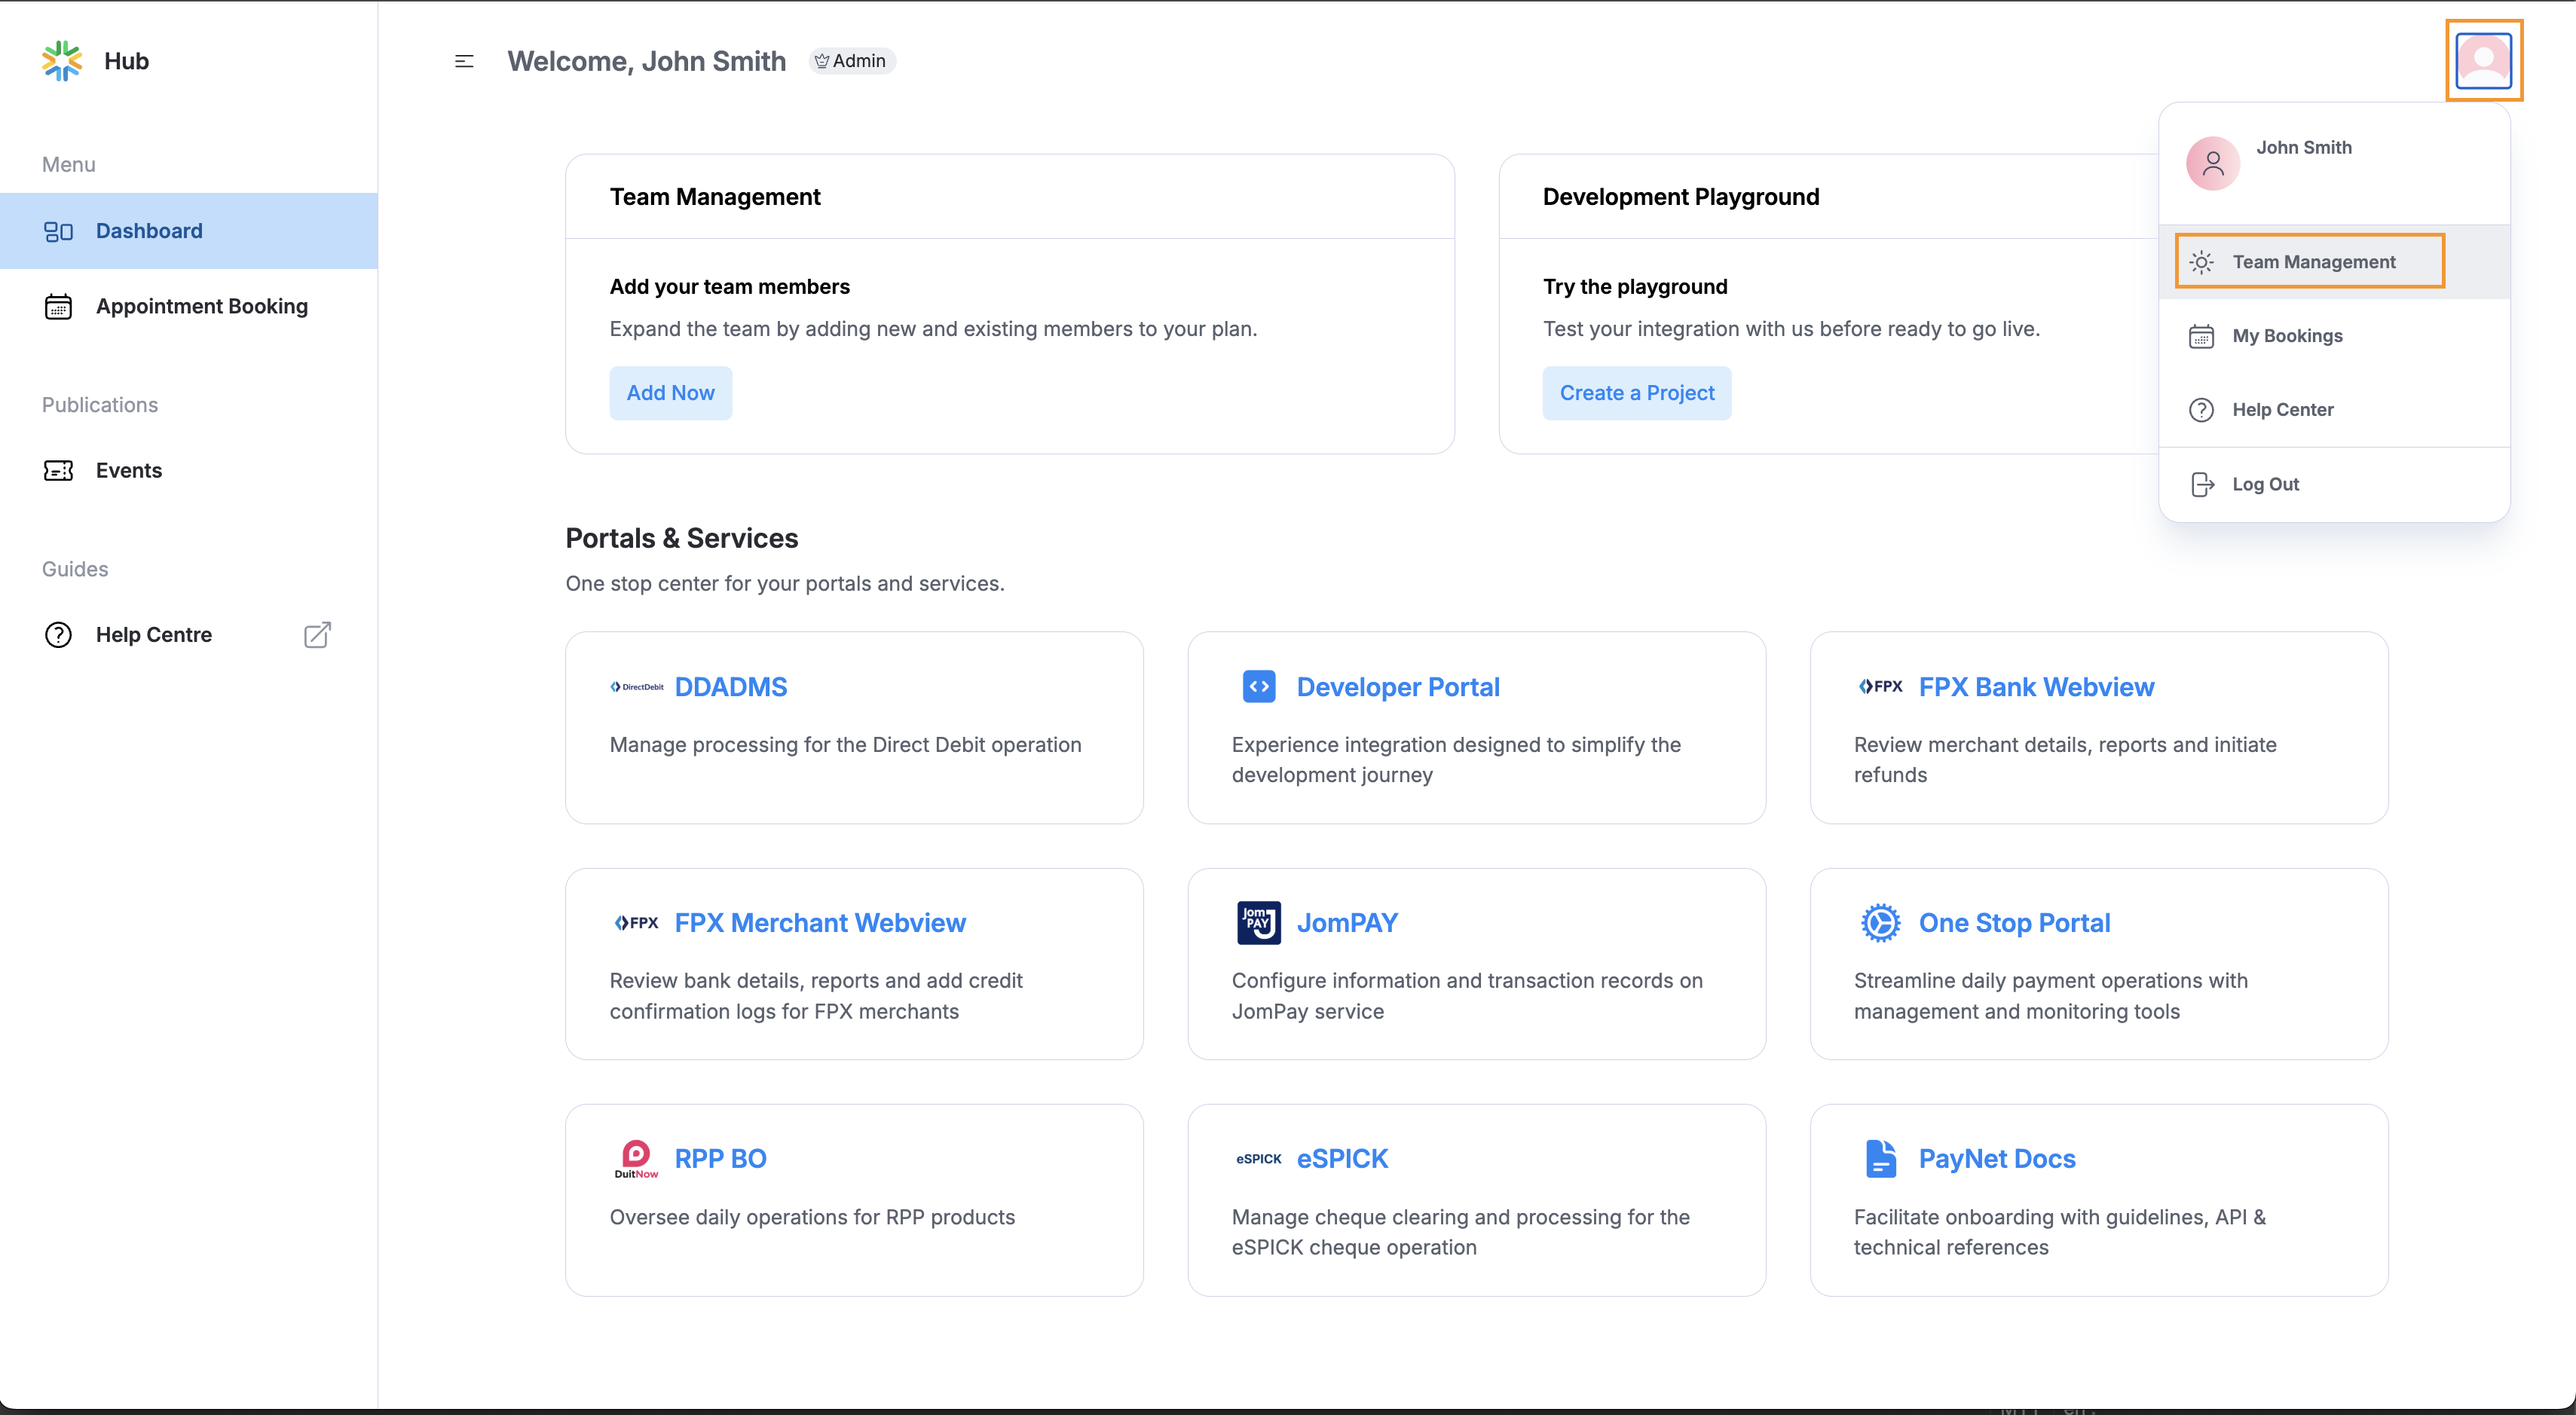Go to Appointment Booking in the sidebar
Image resolution: width=2576 pixels, height=1415 pixels.
coord(201,306)
